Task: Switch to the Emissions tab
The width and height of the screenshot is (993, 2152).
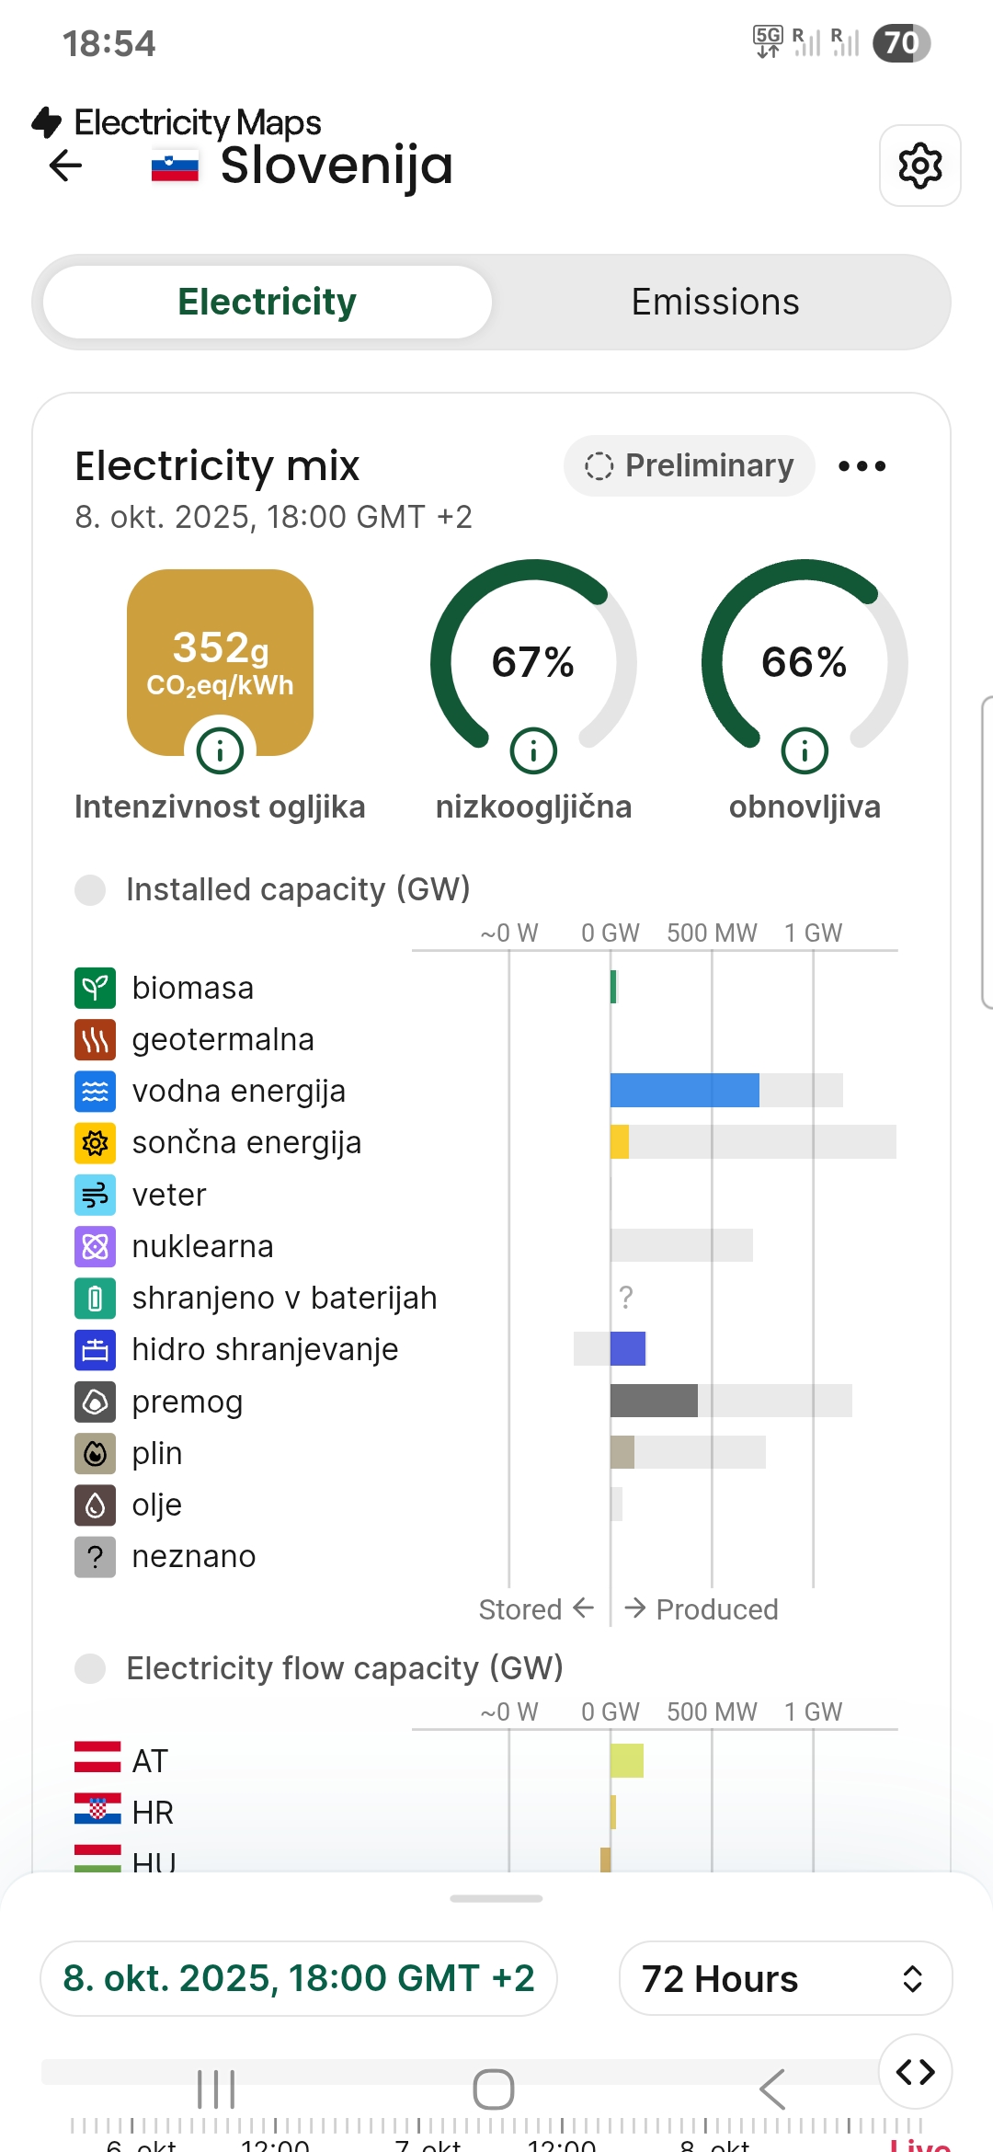Action: point(715,302)
